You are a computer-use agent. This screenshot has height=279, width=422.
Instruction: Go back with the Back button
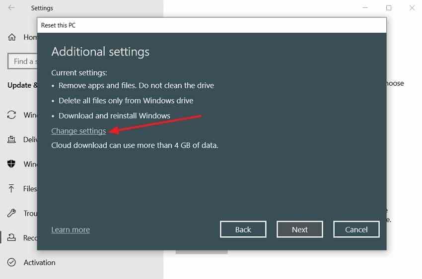point(243,229)
